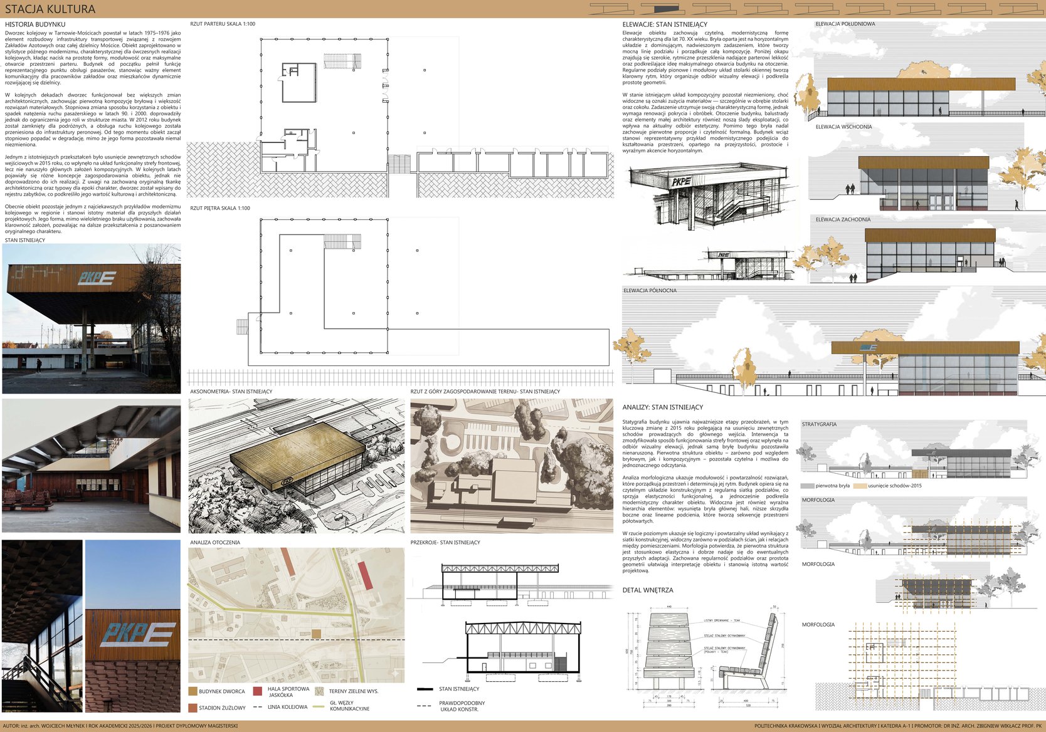This screenshot has height=732, width=1046.
Task: Click the dashed Linia Kolejowa legend symbol
Action: [257, 707]
